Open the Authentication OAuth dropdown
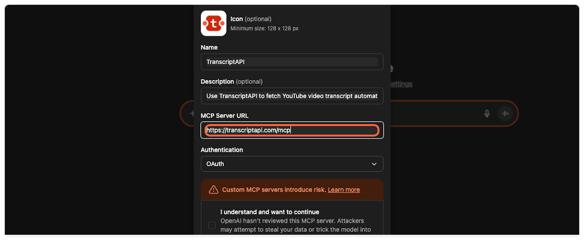 coord(292,164)
